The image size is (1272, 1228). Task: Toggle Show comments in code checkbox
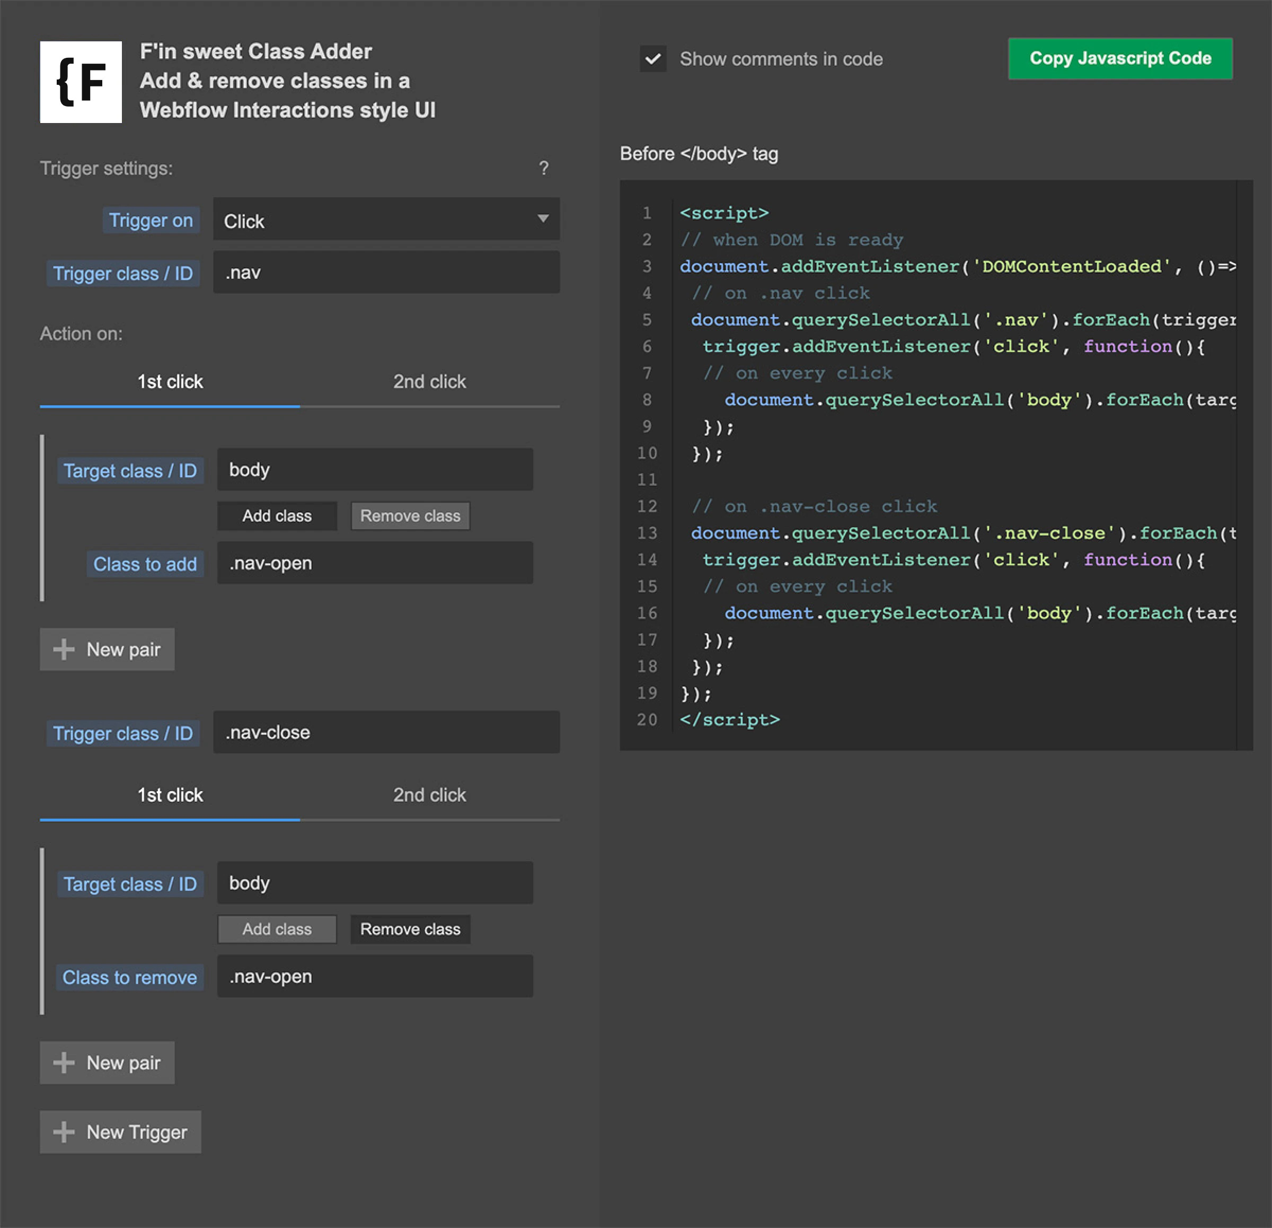[653, 59]
